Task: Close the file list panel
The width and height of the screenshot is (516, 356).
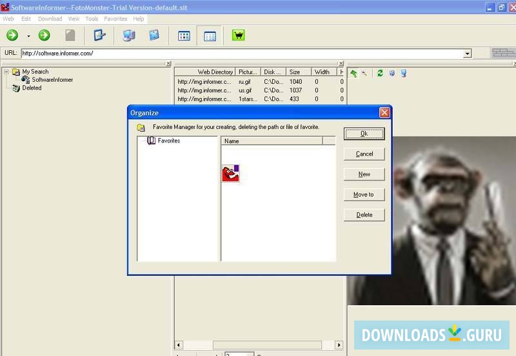Action: [341, 63]
